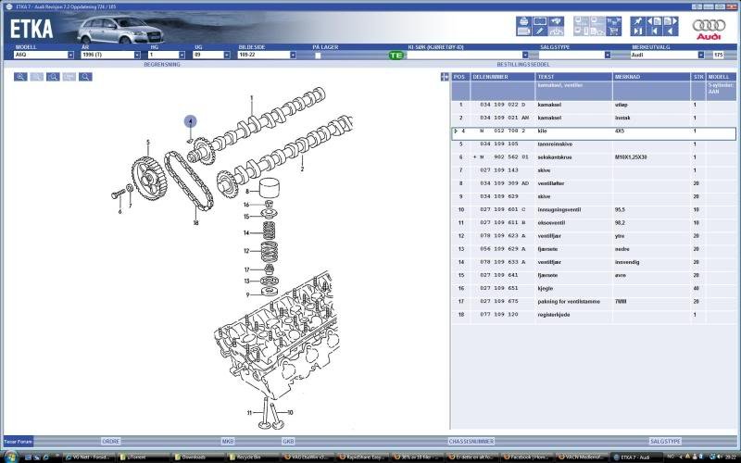Select the registerkjede row in parts list
741x463 pixels.
pos(574,315)
